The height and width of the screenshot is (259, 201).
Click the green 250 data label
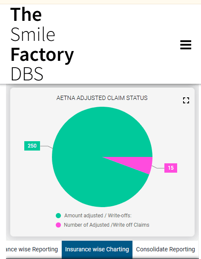(32, 146)
